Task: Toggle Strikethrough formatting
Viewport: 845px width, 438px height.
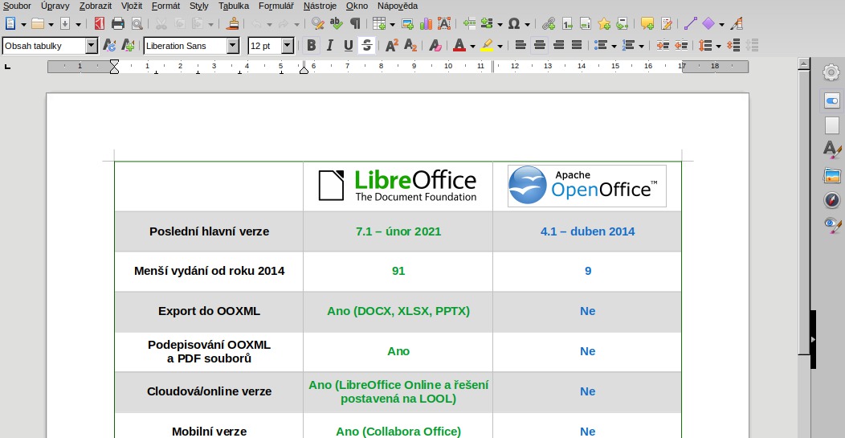Action: pos(366,46)
